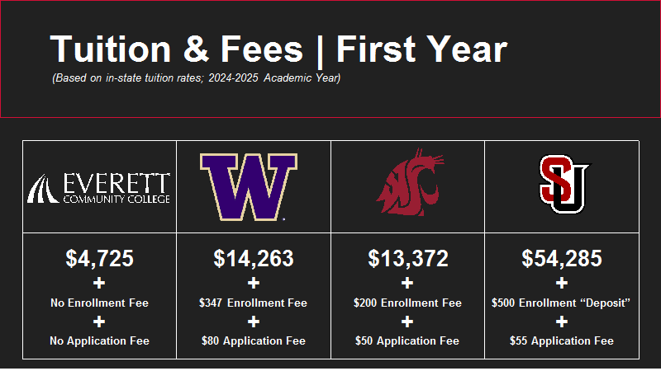
Task: Click the Washington State Cougars logo
Action: click(410, 181)
